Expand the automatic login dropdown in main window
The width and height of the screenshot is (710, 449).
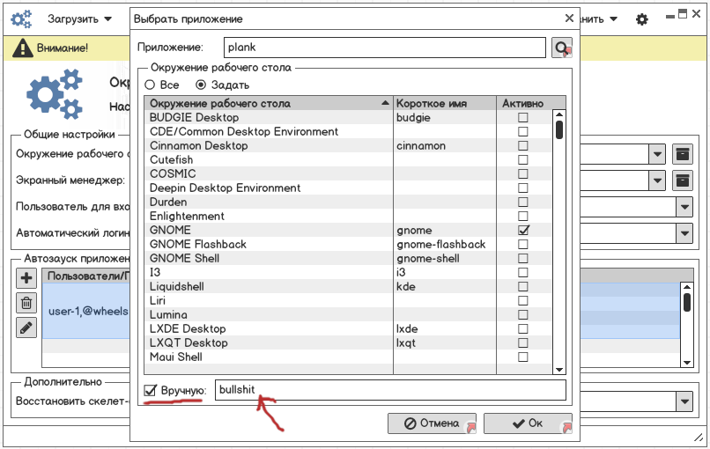point(684,233)
